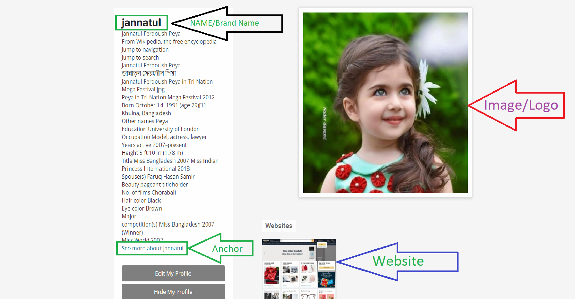Select Best Sellers in the Amazon navigation menu
Screen dimensions: 575x299
pyautogui.click(x=269, y=244)
